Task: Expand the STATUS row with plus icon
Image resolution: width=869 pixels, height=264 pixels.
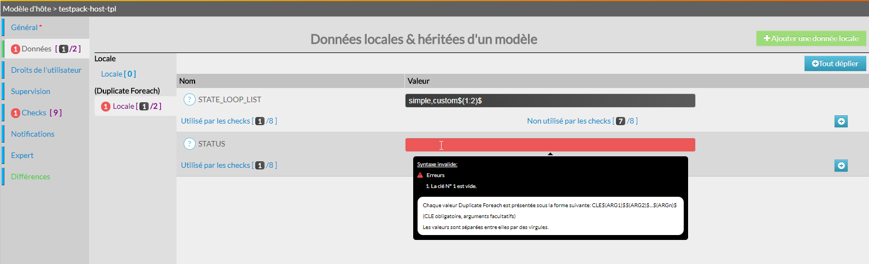Action: click(841, 166)
